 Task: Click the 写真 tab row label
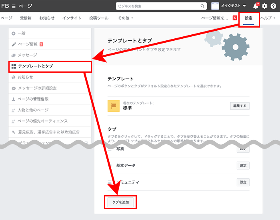point(120,149)
